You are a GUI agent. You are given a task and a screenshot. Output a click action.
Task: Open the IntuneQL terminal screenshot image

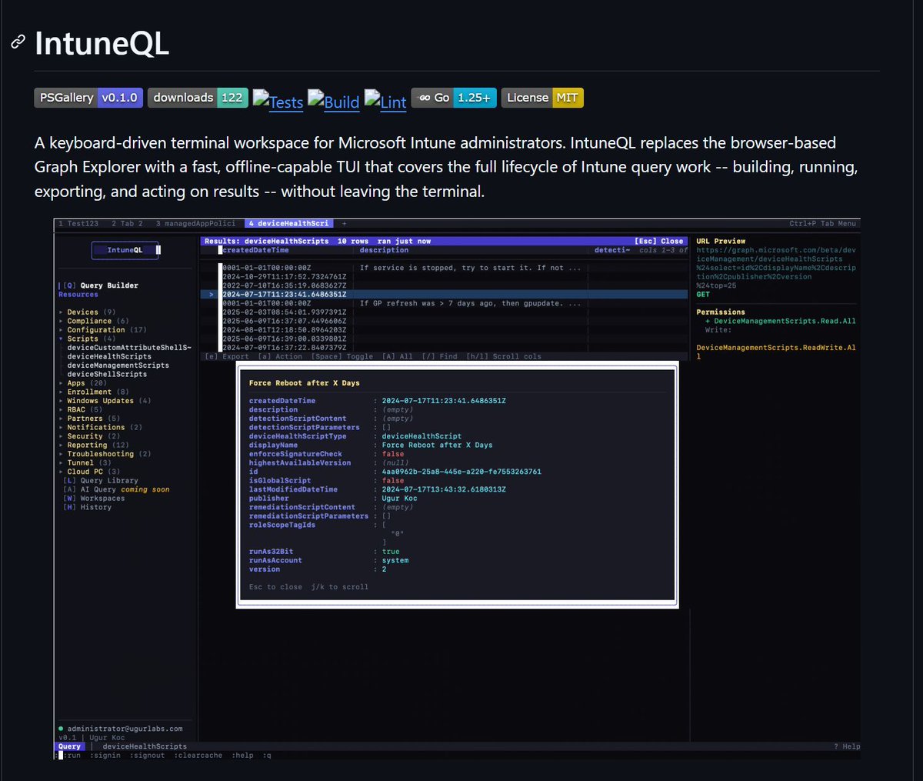pyautogui.click(x=458, y=489)
